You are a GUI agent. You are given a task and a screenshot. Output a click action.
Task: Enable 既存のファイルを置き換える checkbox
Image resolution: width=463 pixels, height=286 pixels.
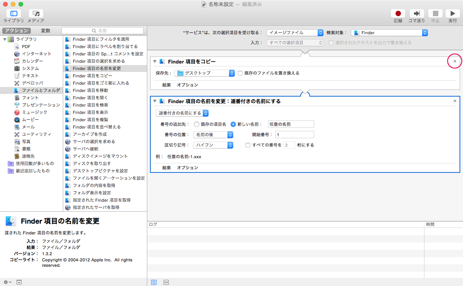click(x=240, y=73)
